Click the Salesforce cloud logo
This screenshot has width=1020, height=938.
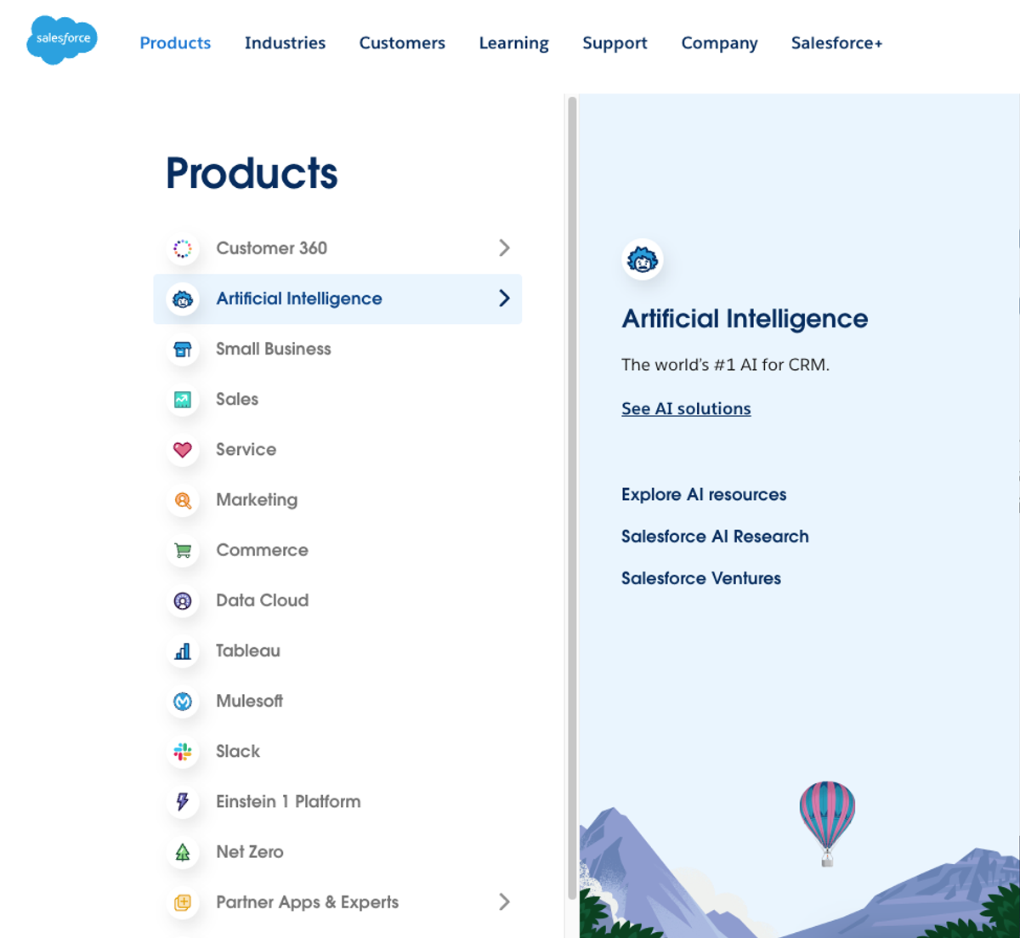pyautogui.click(x=62, y=40)
